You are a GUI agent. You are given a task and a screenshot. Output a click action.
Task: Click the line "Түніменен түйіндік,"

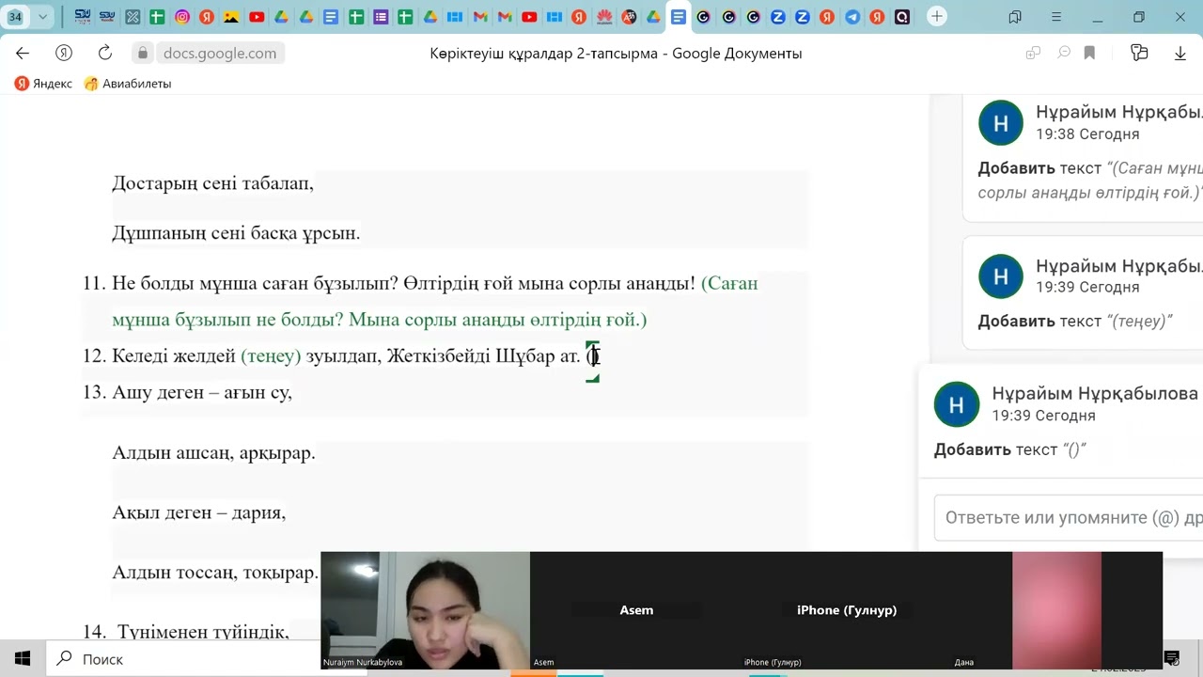coord(203,632)
